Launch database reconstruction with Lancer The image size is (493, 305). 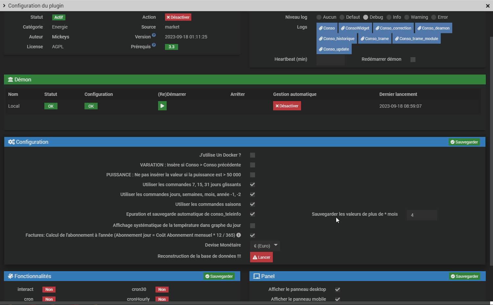[261, 257]
